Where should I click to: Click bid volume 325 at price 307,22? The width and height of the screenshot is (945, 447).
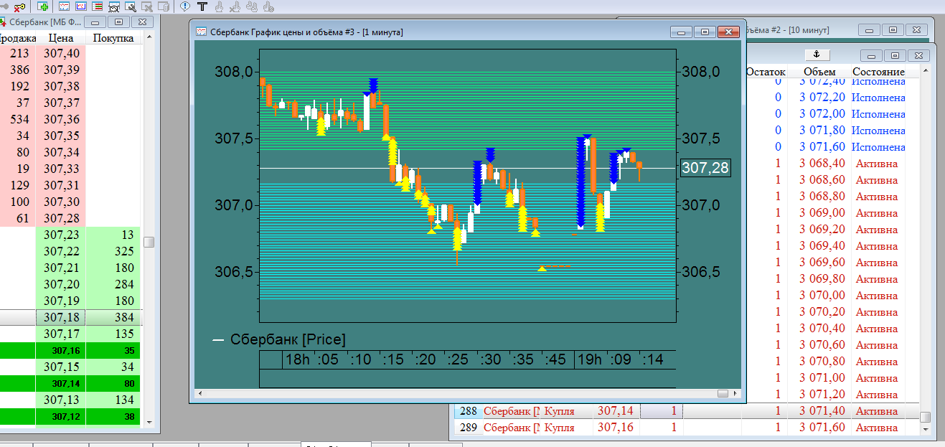pyautogui.click(x=113, y=251)
